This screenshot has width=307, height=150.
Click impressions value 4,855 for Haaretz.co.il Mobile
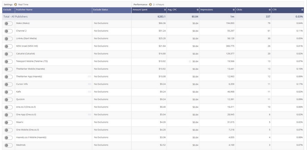231,137
